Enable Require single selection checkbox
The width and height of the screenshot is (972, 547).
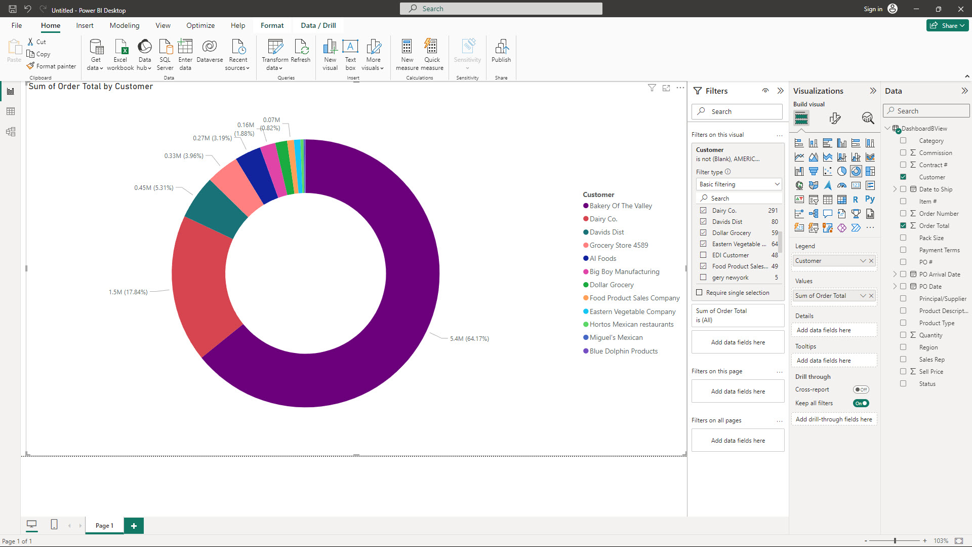(x=699, y=293)
